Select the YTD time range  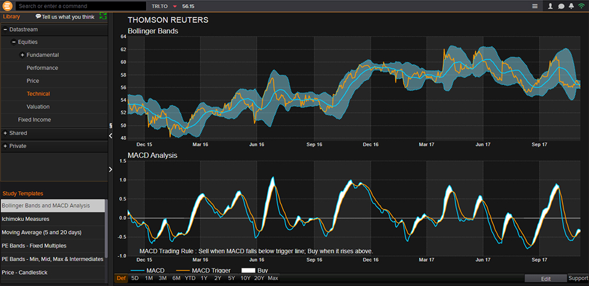point(190,278)
